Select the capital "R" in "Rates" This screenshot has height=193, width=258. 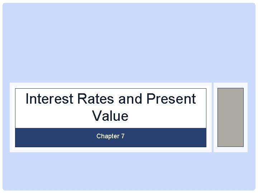[82, 99]
